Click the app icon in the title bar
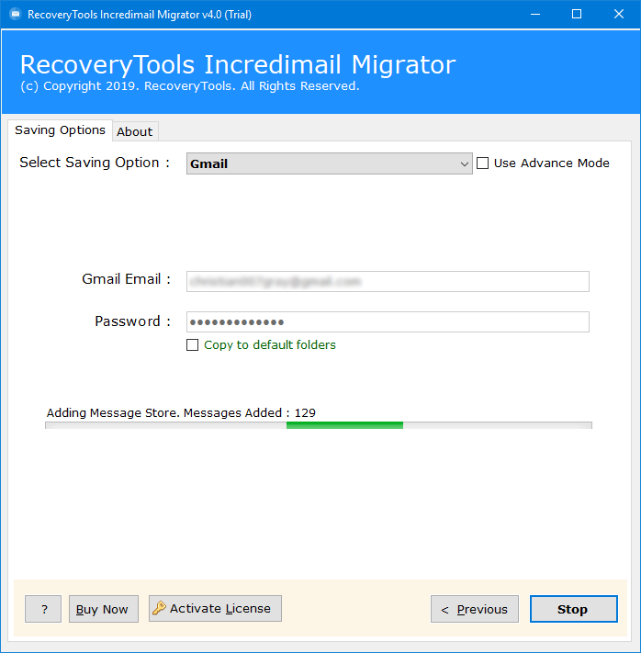 16,14
